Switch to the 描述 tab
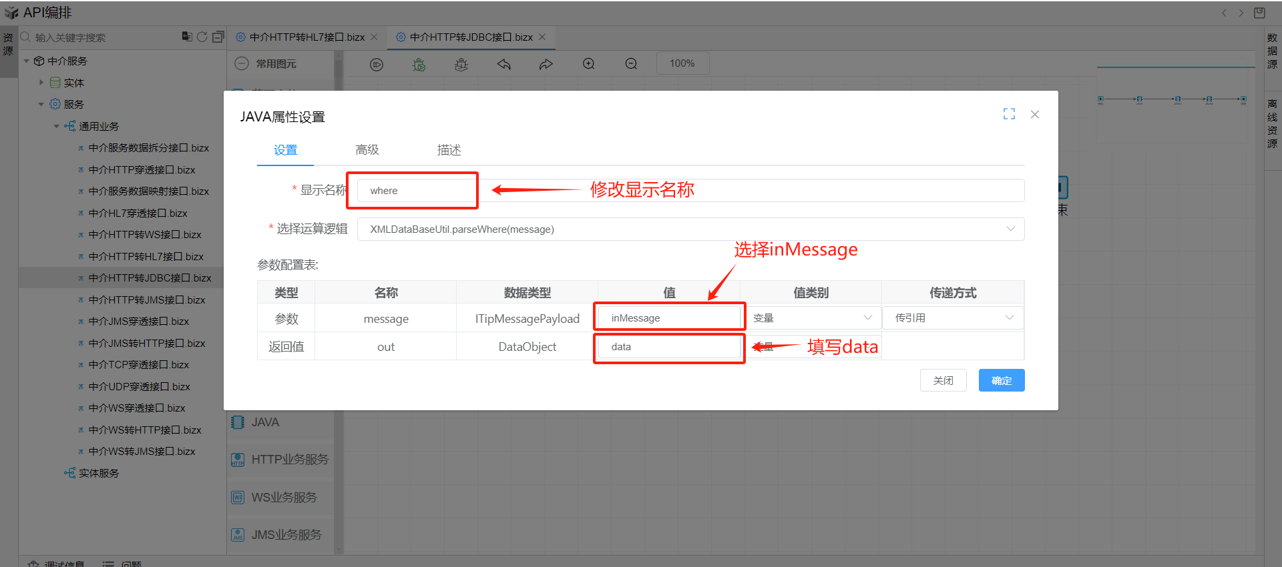 [449, 150]
